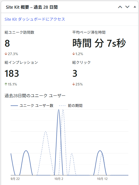This screenshot has height=185, width=139.
Task: Click the 15.1% increase indicator
Action: pos(11,84)
